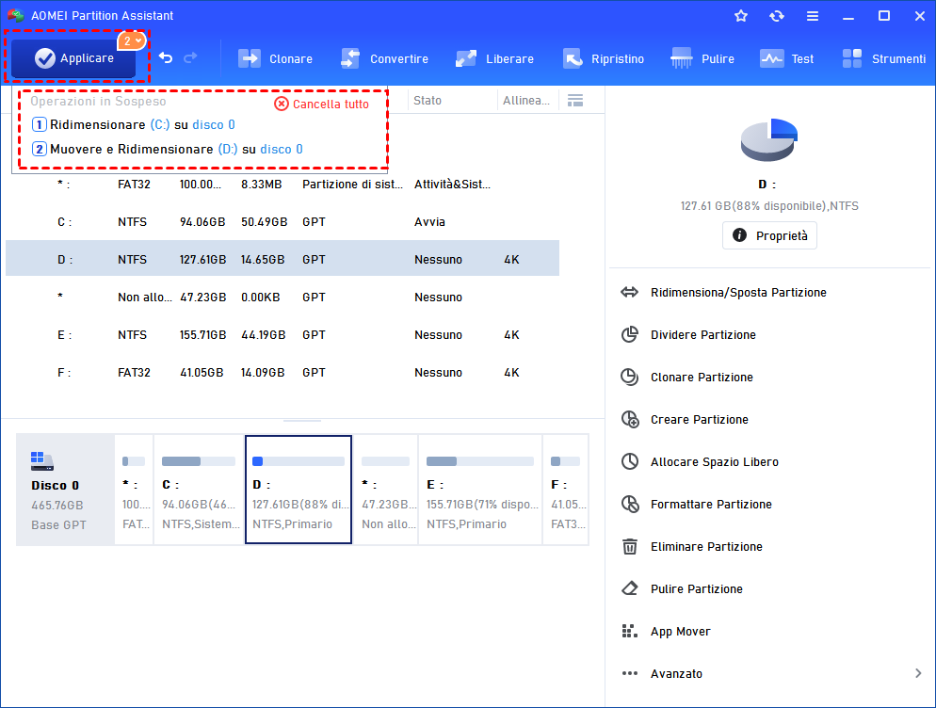Viewport: 936px width, 708px height.
Task: Click Cancella tutto to clear pending operations
Action: [x=321, y=104]
